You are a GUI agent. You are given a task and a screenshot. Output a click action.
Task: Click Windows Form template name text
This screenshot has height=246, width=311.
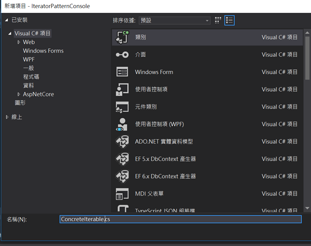(154, 72)
